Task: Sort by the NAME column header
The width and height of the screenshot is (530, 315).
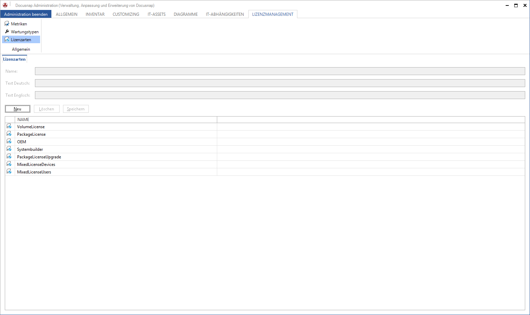Action: 116,119
